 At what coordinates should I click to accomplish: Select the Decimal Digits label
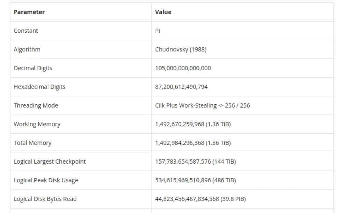coord(33,68)
